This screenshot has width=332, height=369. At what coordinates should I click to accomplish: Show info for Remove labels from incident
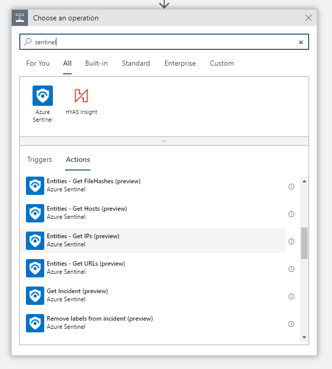pos(291,324)
